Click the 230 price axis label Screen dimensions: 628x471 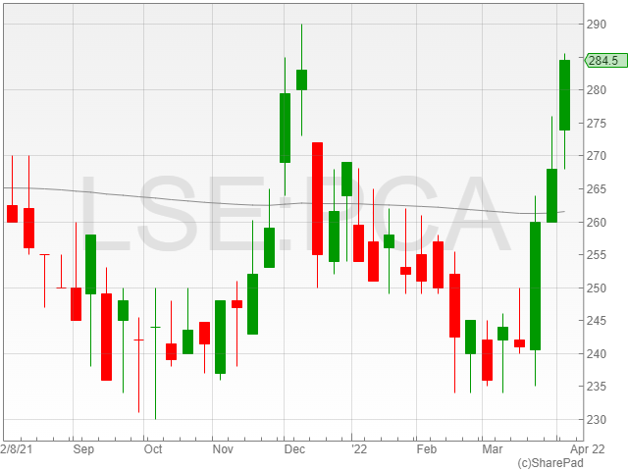tap(597, 420)
